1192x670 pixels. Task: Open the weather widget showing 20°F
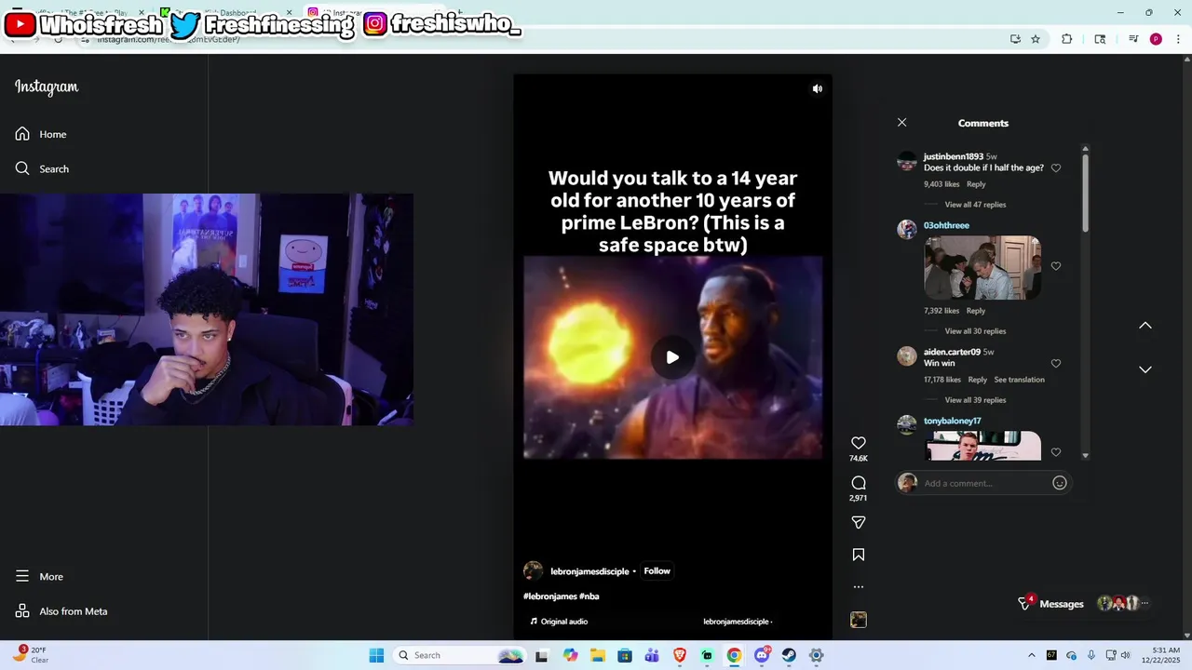(30, 654)
